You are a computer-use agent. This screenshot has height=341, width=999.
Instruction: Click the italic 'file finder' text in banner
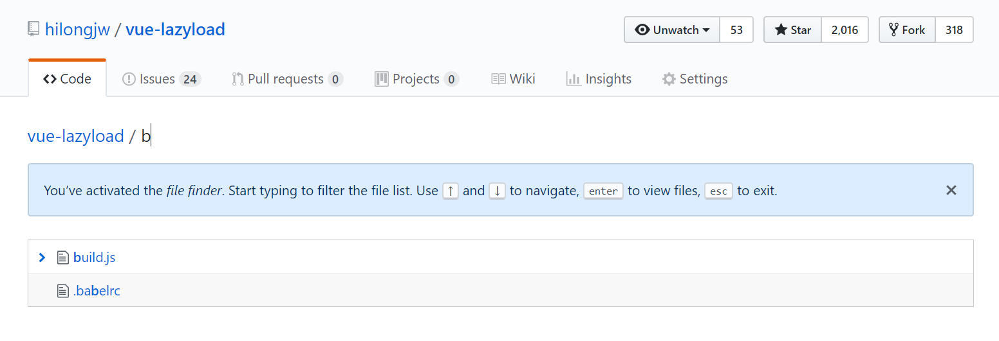[x=194, y=191]
